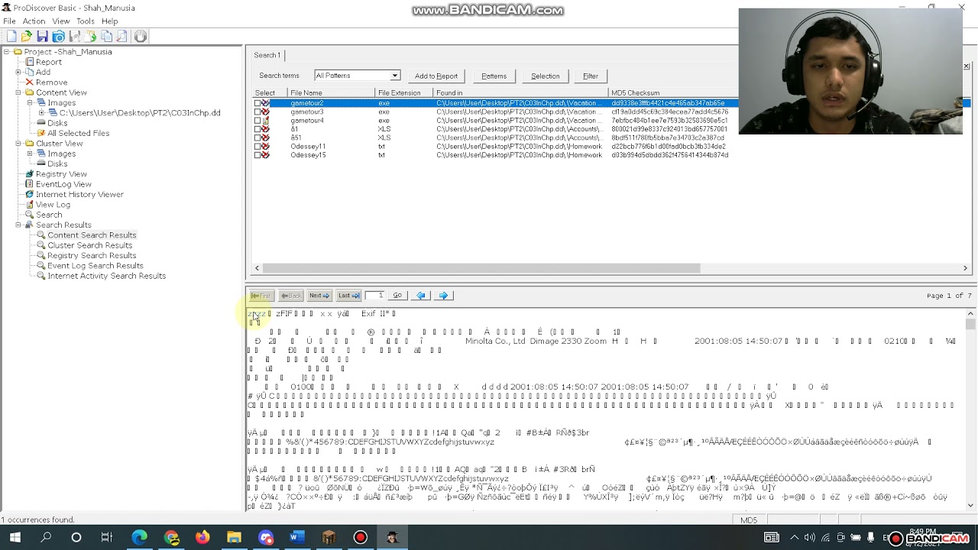Collapse the Project -Shah_Manusia root node
978x550 pixels.
(7, 52)
